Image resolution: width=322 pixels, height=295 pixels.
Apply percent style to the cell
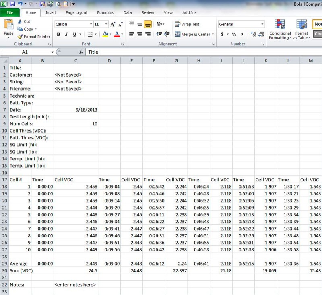[234, 35]
